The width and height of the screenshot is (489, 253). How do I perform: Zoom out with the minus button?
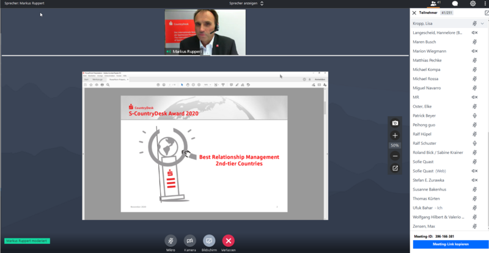click(x=395, y=156)
